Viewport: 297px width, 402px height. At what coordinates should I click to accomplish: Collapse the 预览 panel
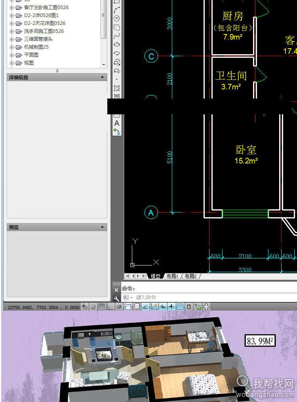coord(103,227)
